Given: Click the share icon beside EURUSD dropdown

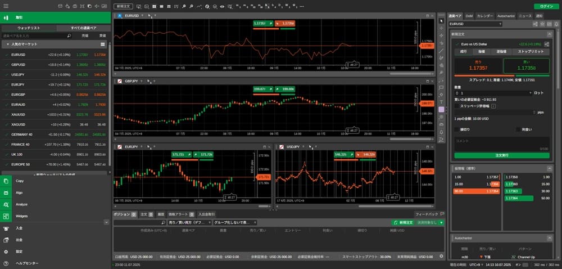Looking at the screenshot, I should [535, 24].
